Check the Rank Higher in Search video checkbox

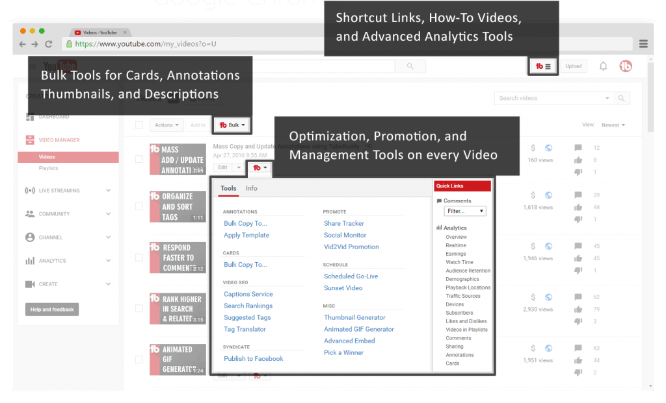[x=139, y=308]
